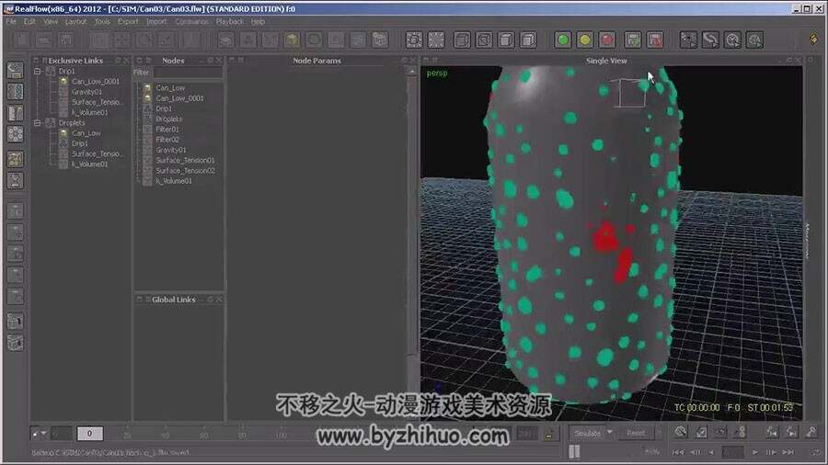Screen dimensions: 828x465
Task: Click the pencil edit icon in bottom right toolbar
Action: (701, 432)
